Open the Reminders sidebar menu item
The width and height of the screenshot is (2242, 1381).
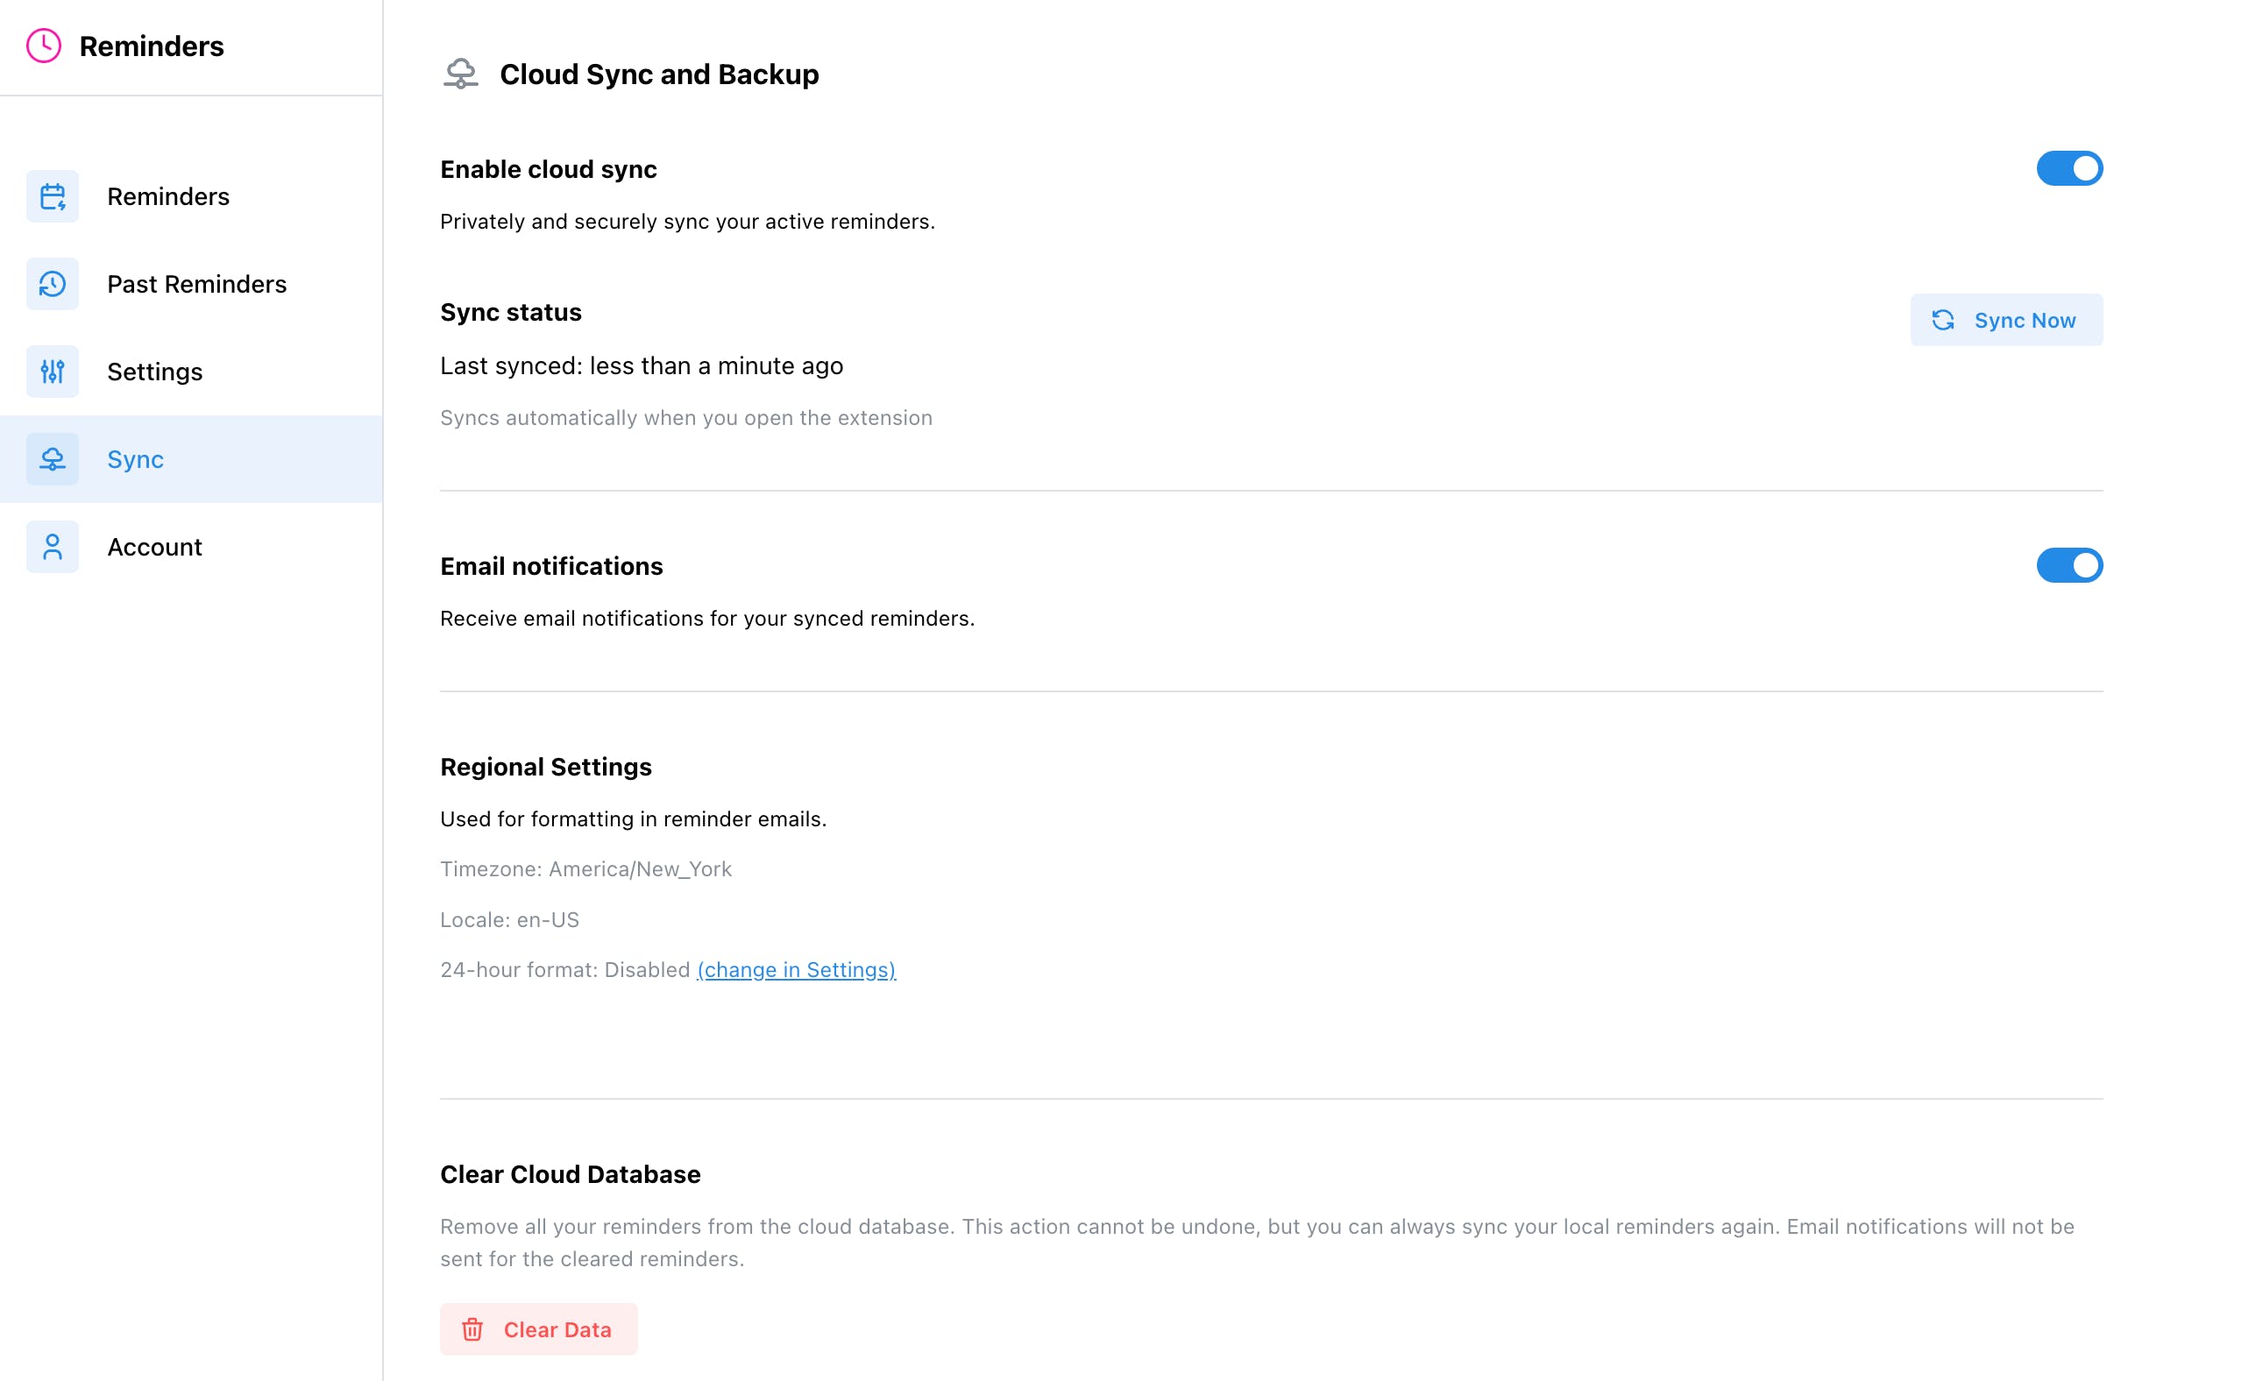click(168, 196)
